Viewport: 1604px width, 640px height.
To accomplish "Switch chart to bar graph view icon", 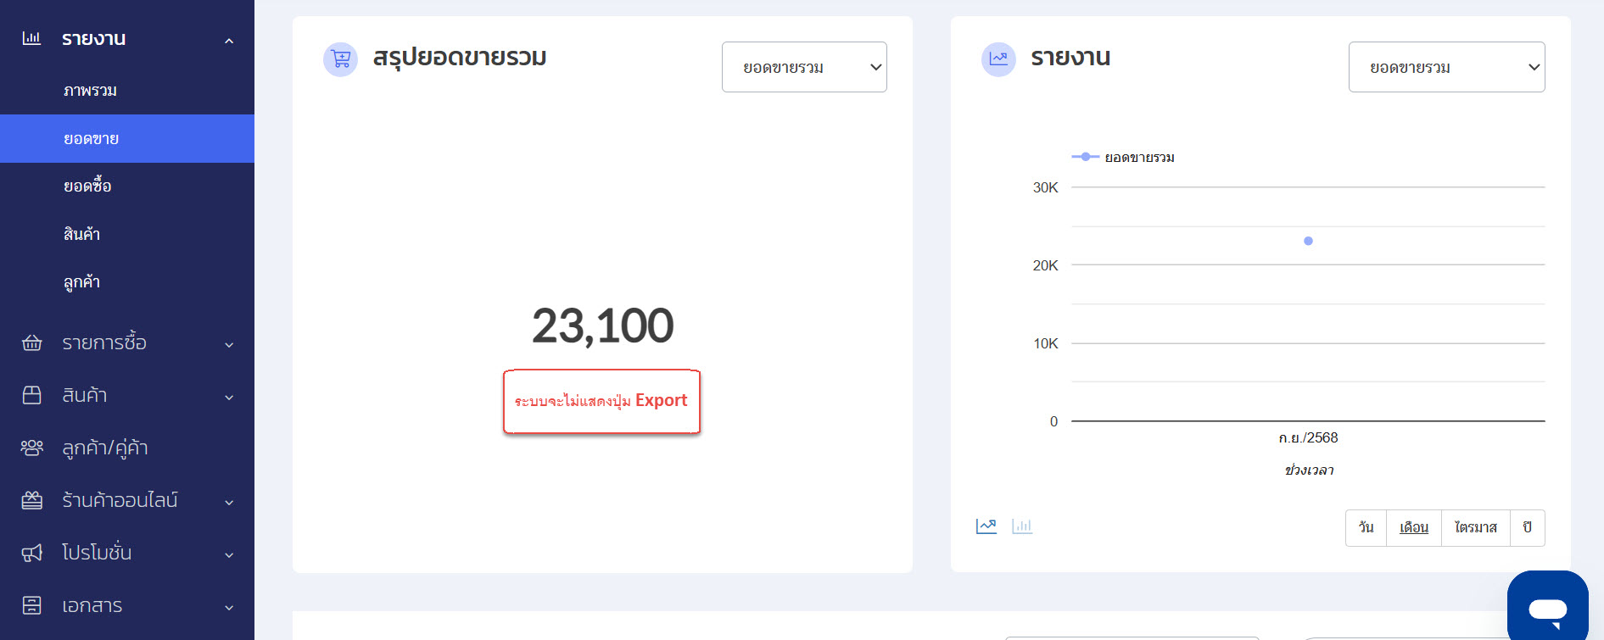I will click(1022, 526).
